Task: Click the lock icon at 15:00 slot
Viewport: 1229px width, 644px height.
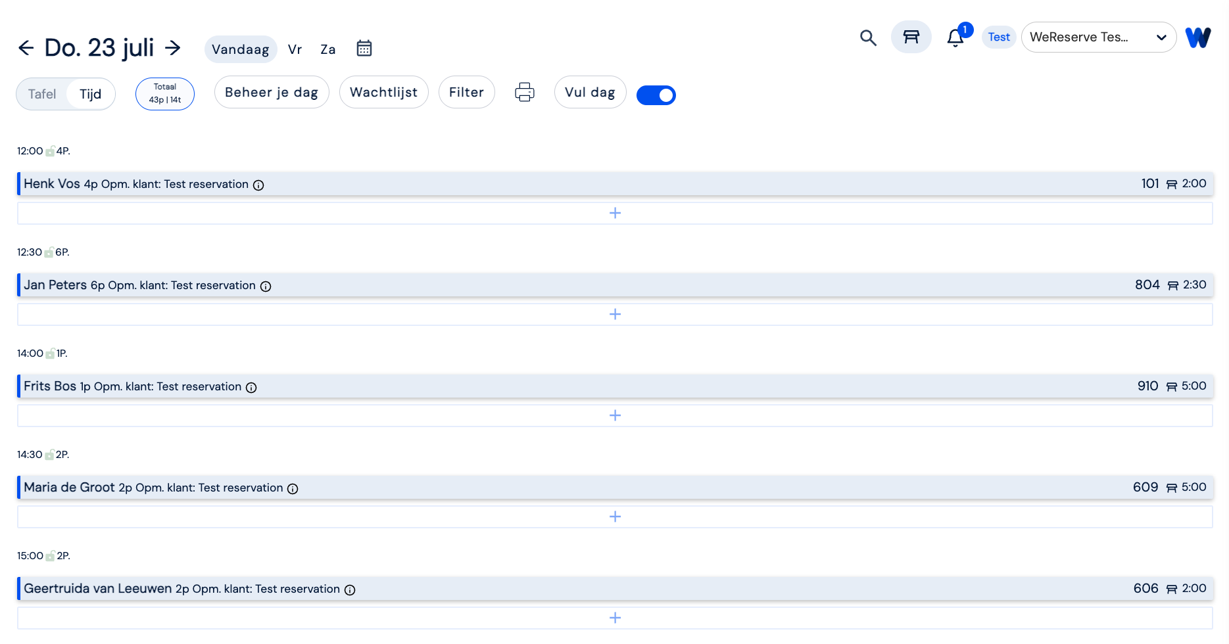Action: point(50,556)
